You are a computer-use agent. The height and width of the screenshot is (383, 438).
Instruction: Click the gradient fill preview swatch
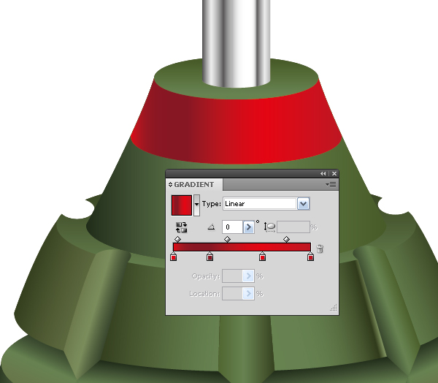[182, 205]
